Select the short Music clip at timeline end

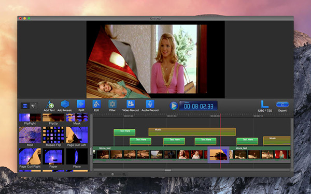(277, 141)
